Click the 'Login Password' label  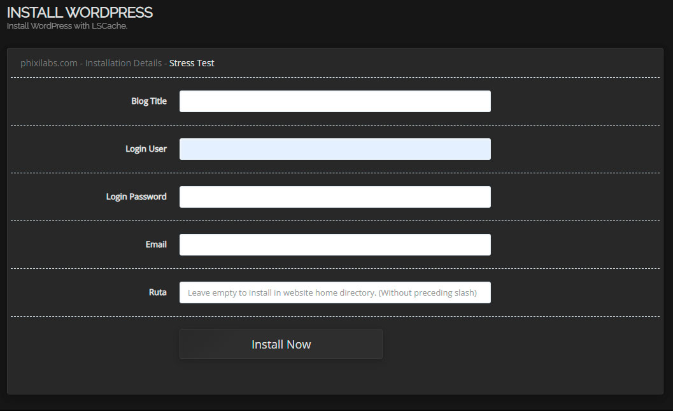[136, 197]
